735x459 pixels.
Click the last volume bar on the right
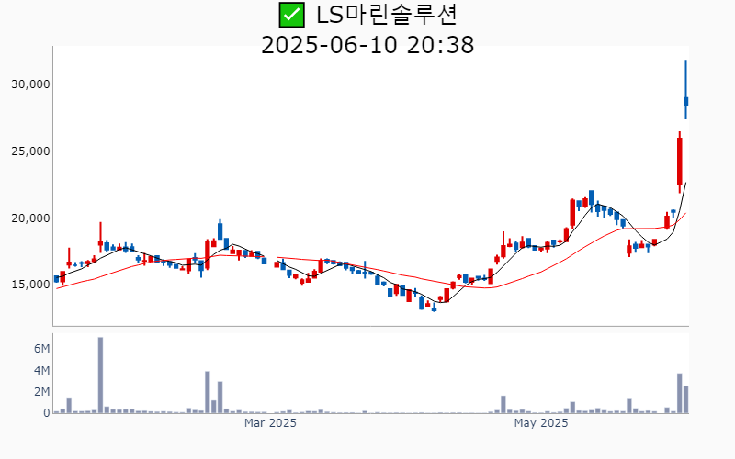[x=685, y=399]
